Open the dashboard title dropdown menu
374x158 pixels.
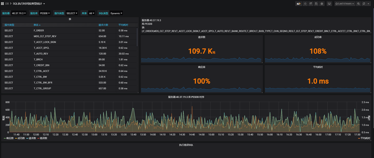[x=29, y=4]
